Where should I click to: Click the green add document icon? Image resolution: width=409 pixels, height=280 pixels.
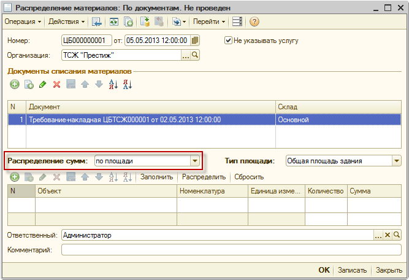[15, 85]
